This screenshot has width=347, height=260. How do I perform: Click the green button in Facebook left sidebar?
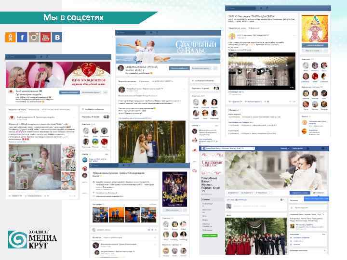coord(210,235)
